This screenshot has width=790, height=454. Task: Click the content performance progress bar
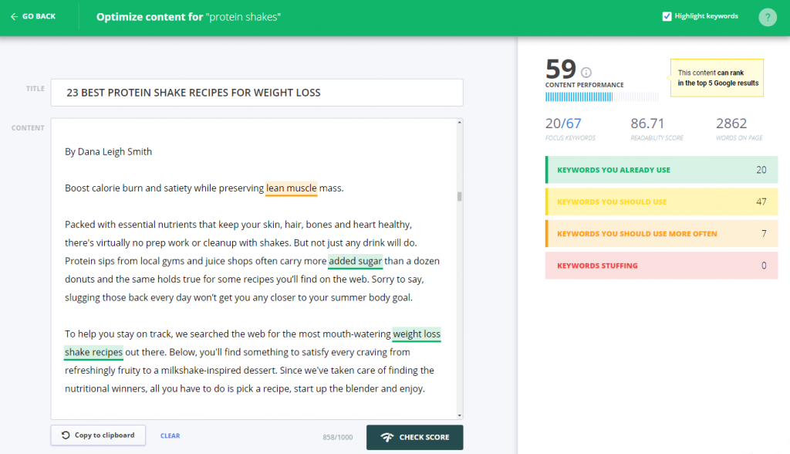[x=602, y=97]
